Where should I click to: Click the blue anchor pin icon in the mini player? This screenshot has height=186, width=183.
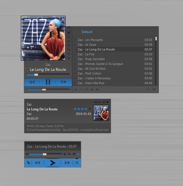[78, 154]
